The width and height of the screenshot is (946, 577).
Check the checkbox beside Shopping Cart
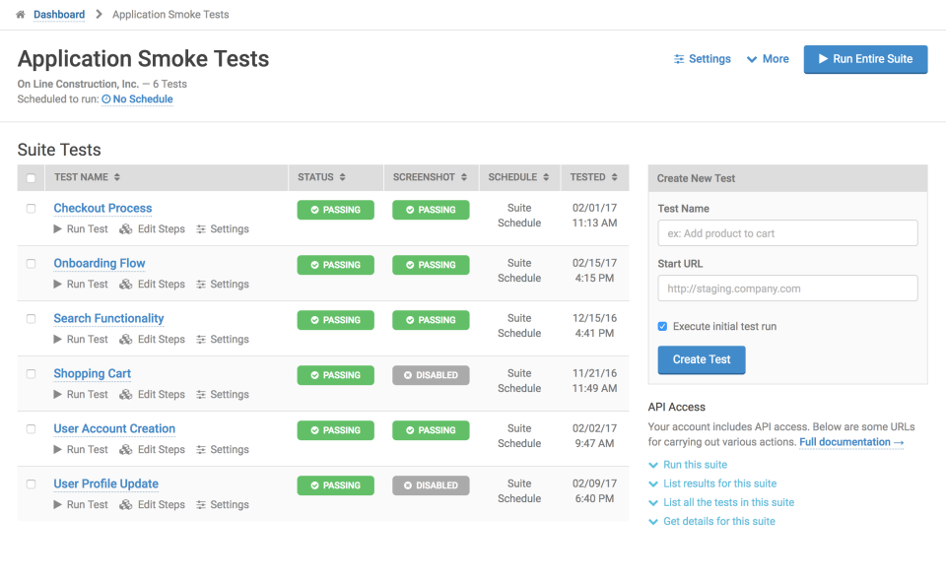31,372
